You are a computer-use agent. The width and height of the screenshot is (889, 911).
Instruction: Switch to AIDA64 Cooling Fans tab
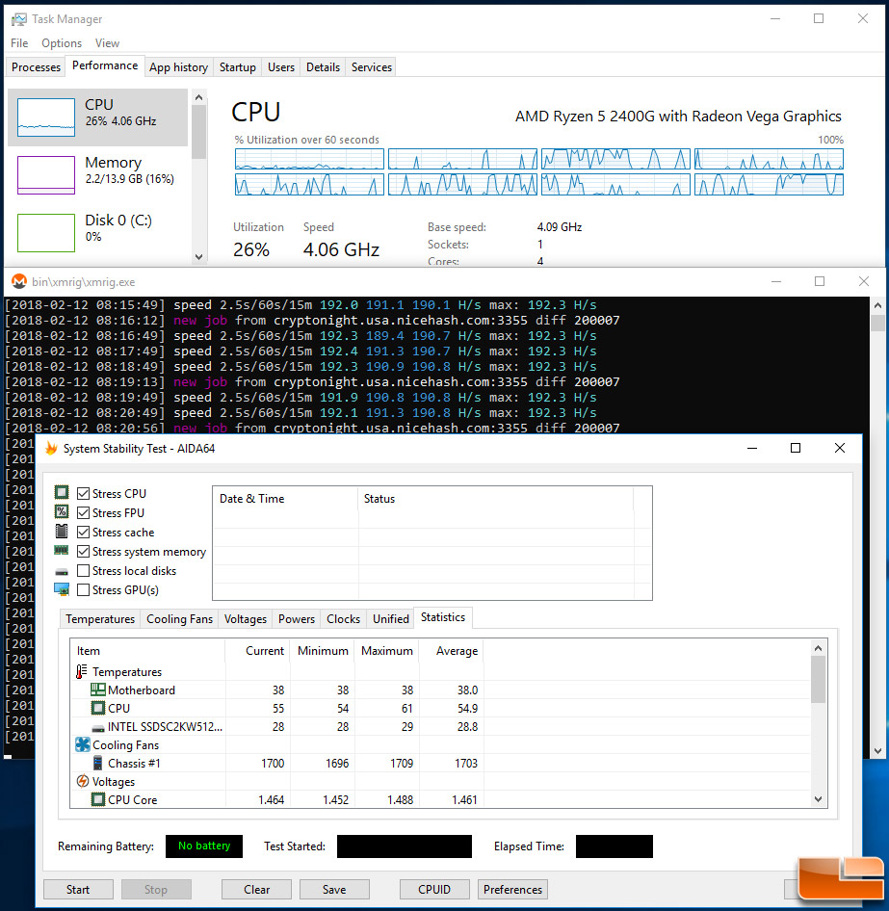[179, 619]
